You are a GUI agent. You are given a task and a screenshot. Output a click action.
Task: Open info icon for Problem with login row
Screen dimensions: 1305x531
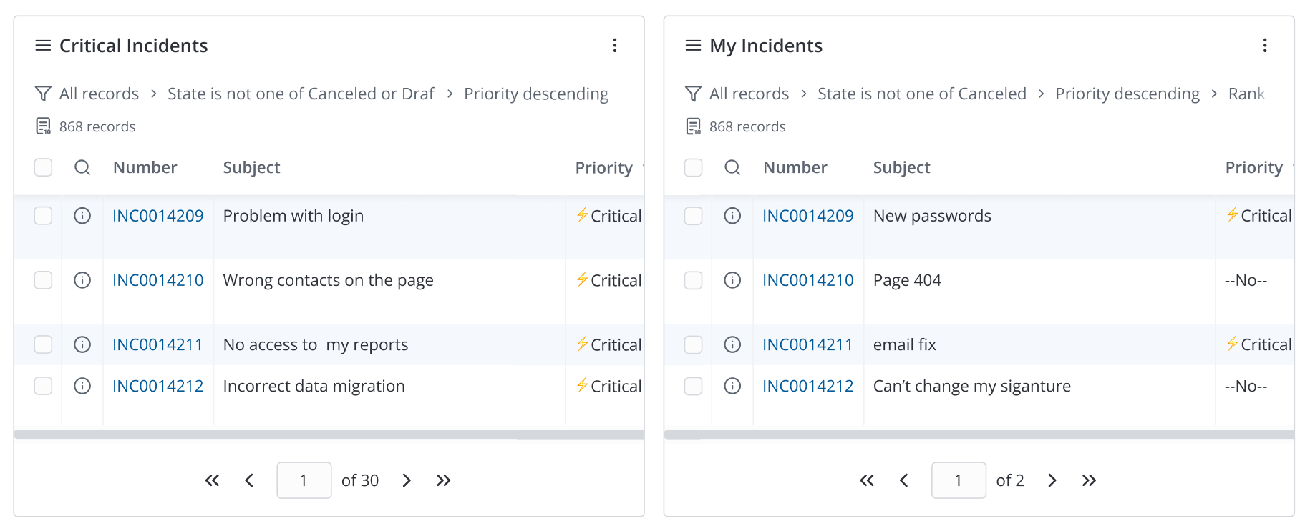[x=82, y=216]
